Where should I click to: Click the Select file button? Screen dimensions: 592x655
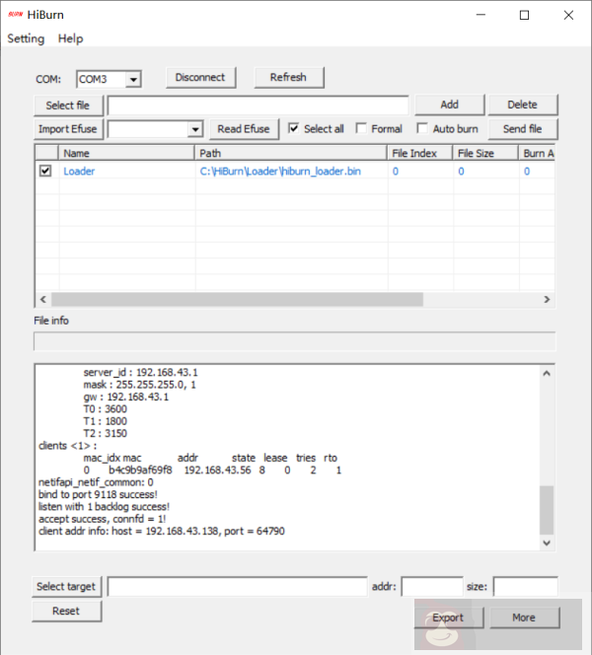click(x=68, y=105)
